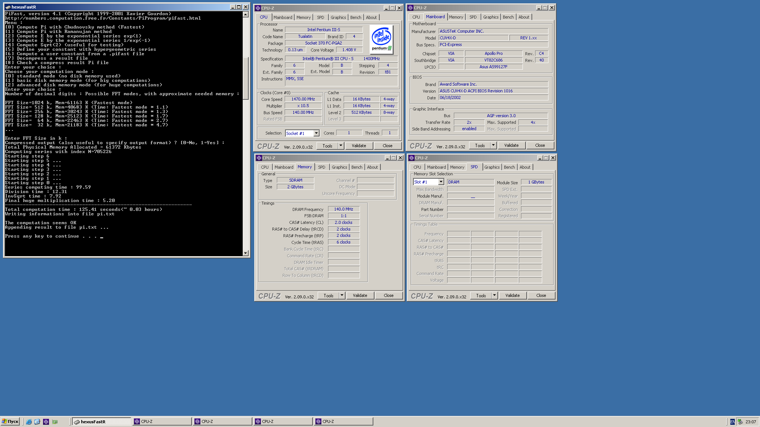Click the Core Speed value 1470.00 MHz
Image resolution: width=760 pixels, height=427 pixels.
pyautogui.click(x=303, y=99)
